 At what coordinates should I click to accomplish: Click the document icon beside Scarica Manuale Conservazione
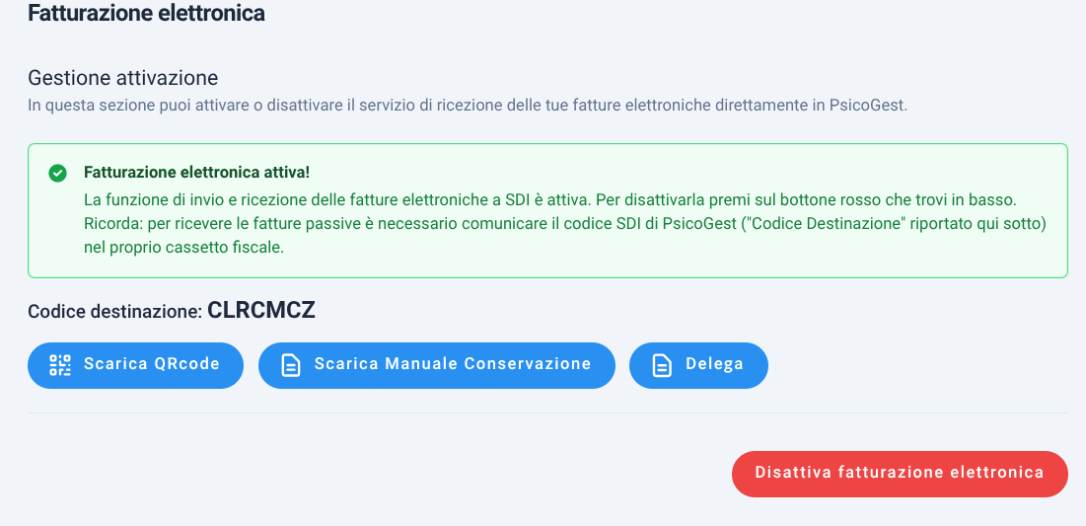coord(291,365)
